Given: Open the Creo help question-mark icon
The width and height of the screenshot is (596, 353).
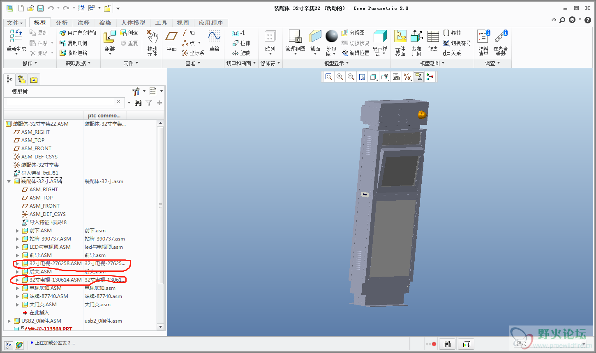Looking at the screenshot, I should click(x=588, y=20).
